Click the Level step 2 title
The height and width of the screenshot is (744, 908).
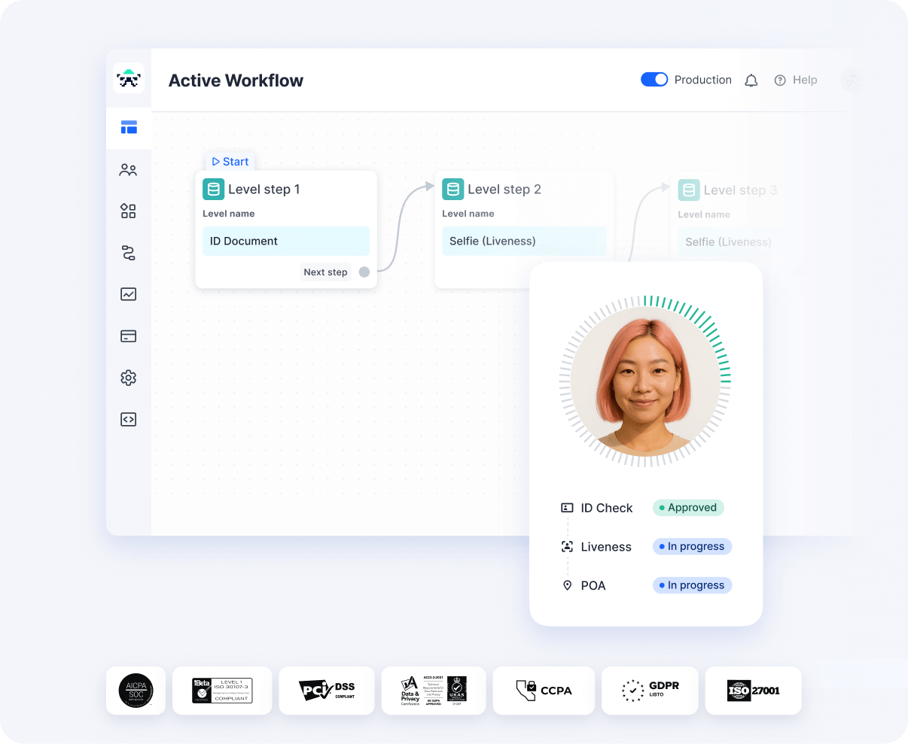click(x=504, y=190)
